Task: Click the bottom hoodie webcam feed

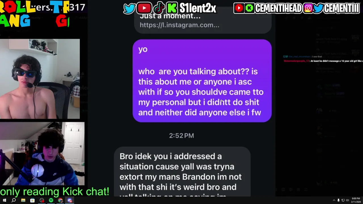Action: pyautogui.click(x=42, y=154)
